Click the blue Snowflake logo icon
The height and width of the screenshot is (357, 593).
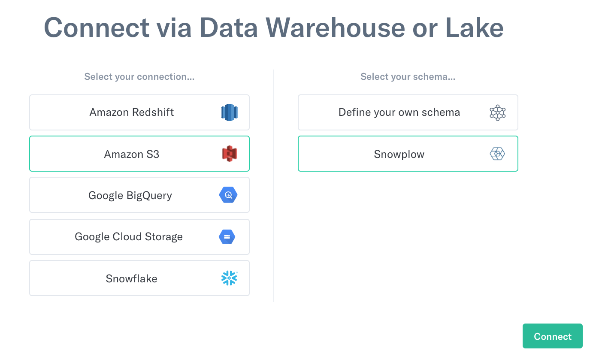(229, 278)
